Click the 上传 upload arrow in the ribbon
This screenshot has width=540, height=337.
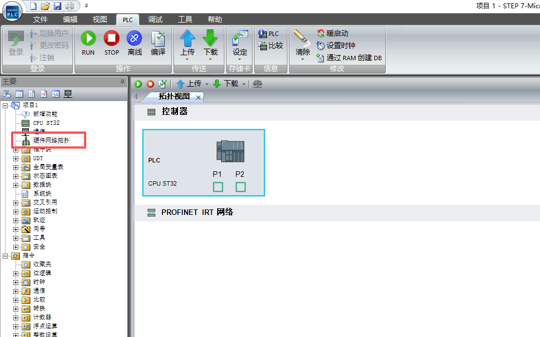point(188,38)
